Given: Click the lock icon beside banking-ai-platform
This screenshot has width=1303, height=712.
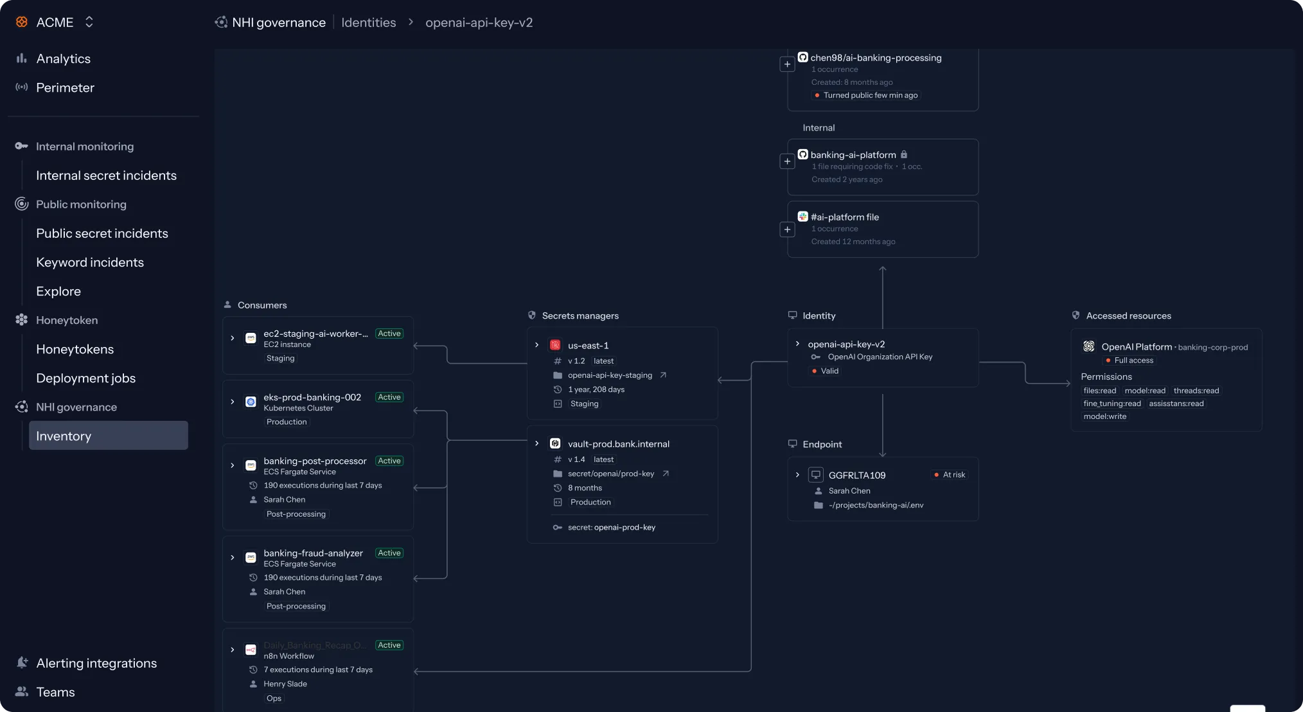Looking at the screenshot, I should click(904, 154).
